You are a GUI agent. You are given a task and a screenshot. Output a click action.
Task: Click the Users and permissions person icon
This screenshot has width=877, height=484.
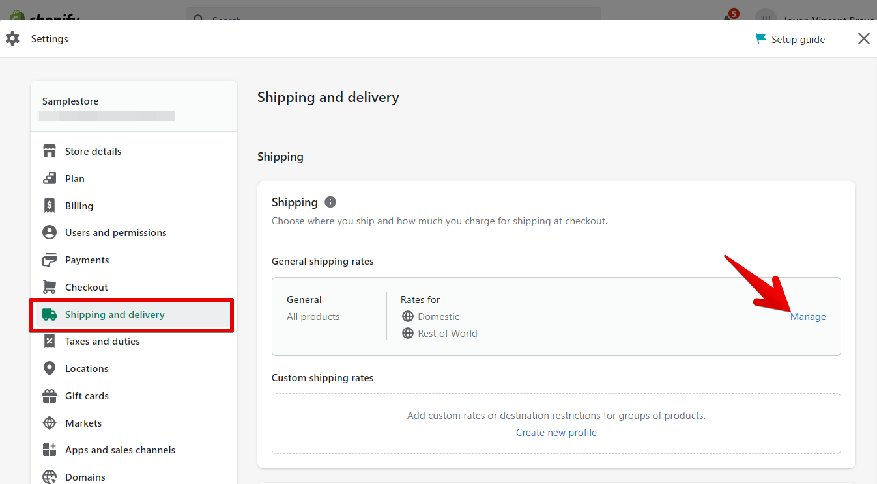point(50,233)
